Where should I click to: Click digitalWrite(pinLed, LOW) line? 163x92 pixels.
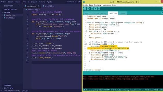102,55
